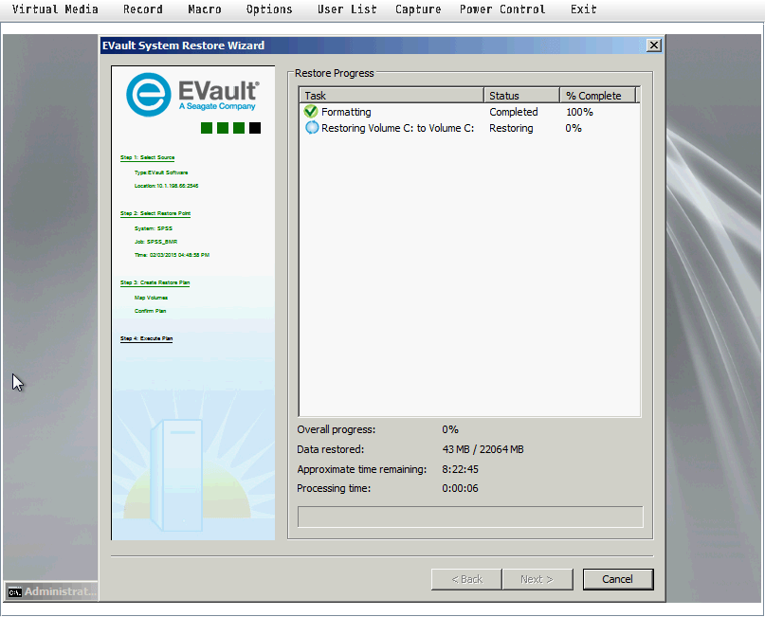Open the User List menu
Image resolution: width=765 pixels, height=617 pixels.
tap(347, 9)
